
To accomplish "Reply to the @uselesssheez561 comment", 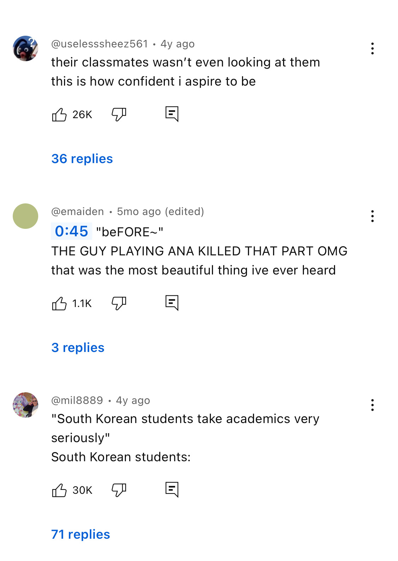I will tap(172, 114).
